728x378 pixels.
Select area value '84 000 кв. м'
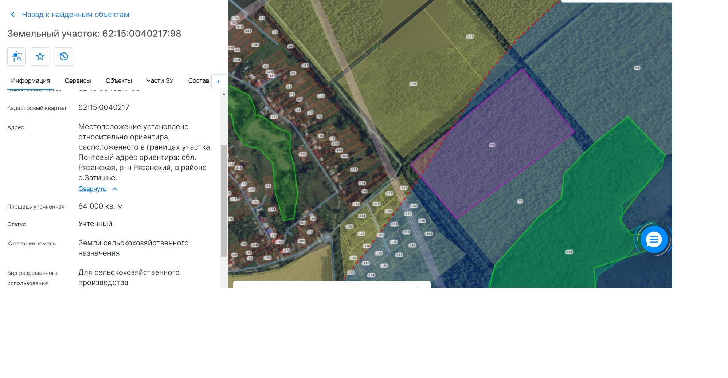pos(101,206)
